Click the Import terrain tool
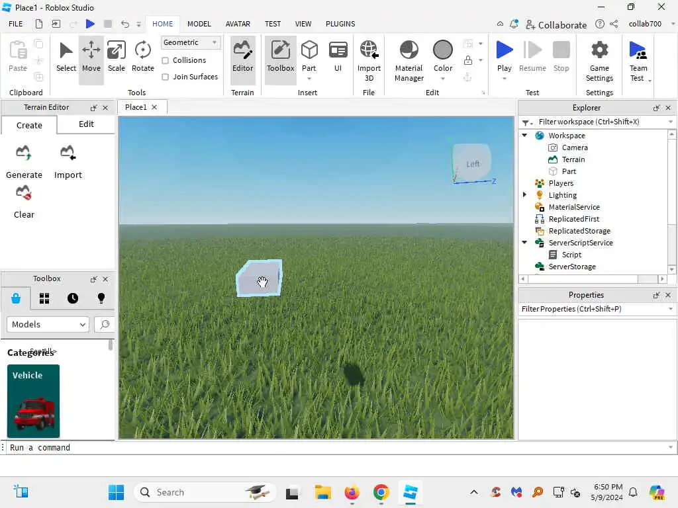This screenshot has width=678, height=508. tap(68, 162)
